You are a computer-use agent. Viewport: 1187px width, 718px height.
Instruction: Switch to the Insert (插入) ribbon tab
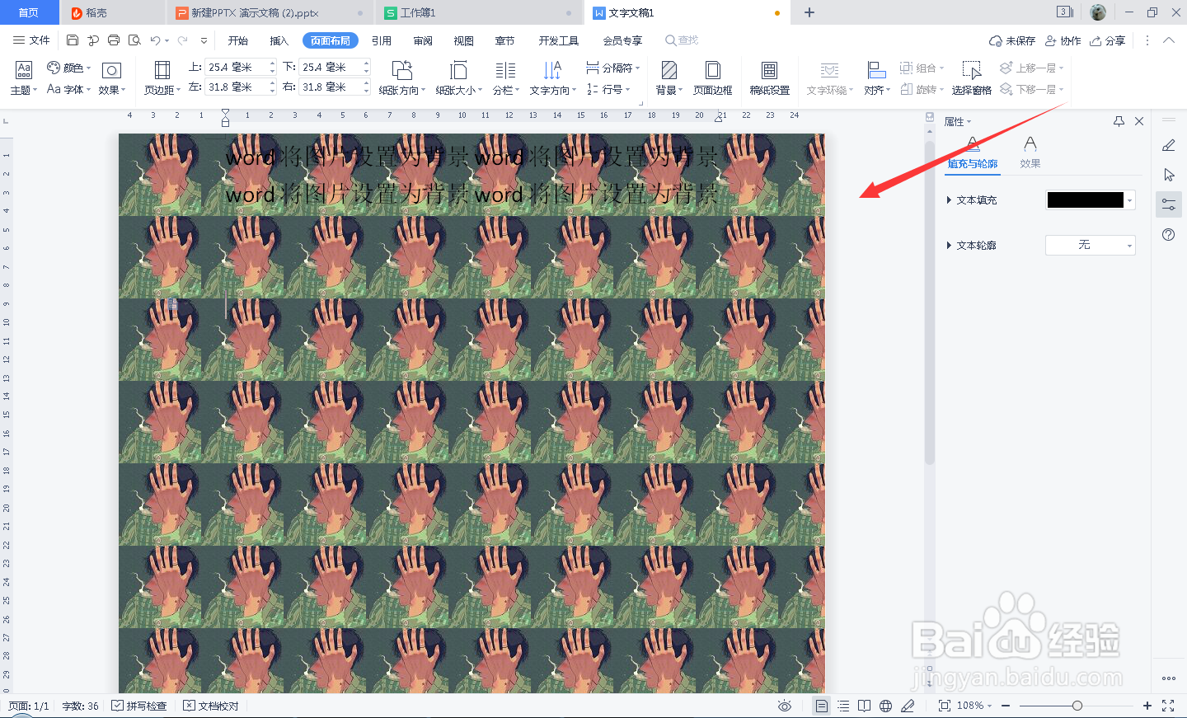pos(279,40)
